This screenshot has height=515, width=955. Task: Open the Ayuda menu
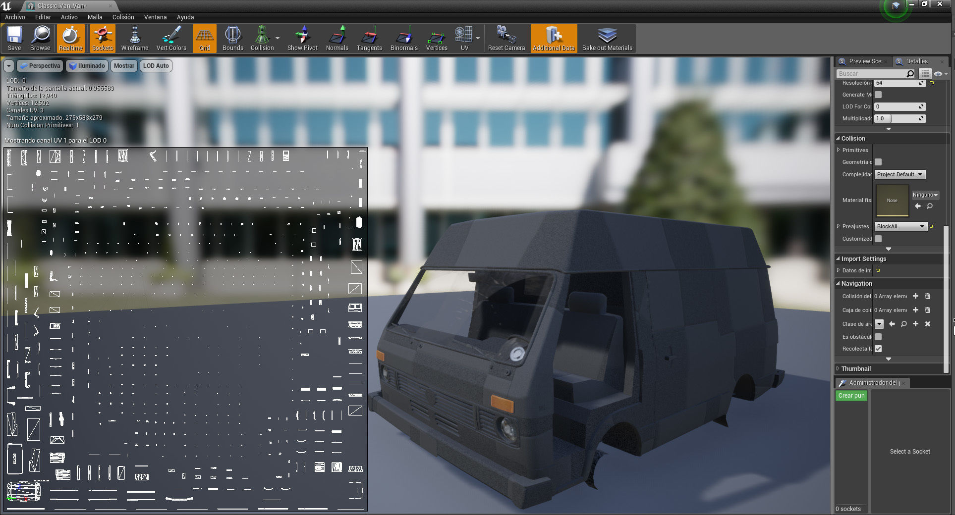(185, 17)
